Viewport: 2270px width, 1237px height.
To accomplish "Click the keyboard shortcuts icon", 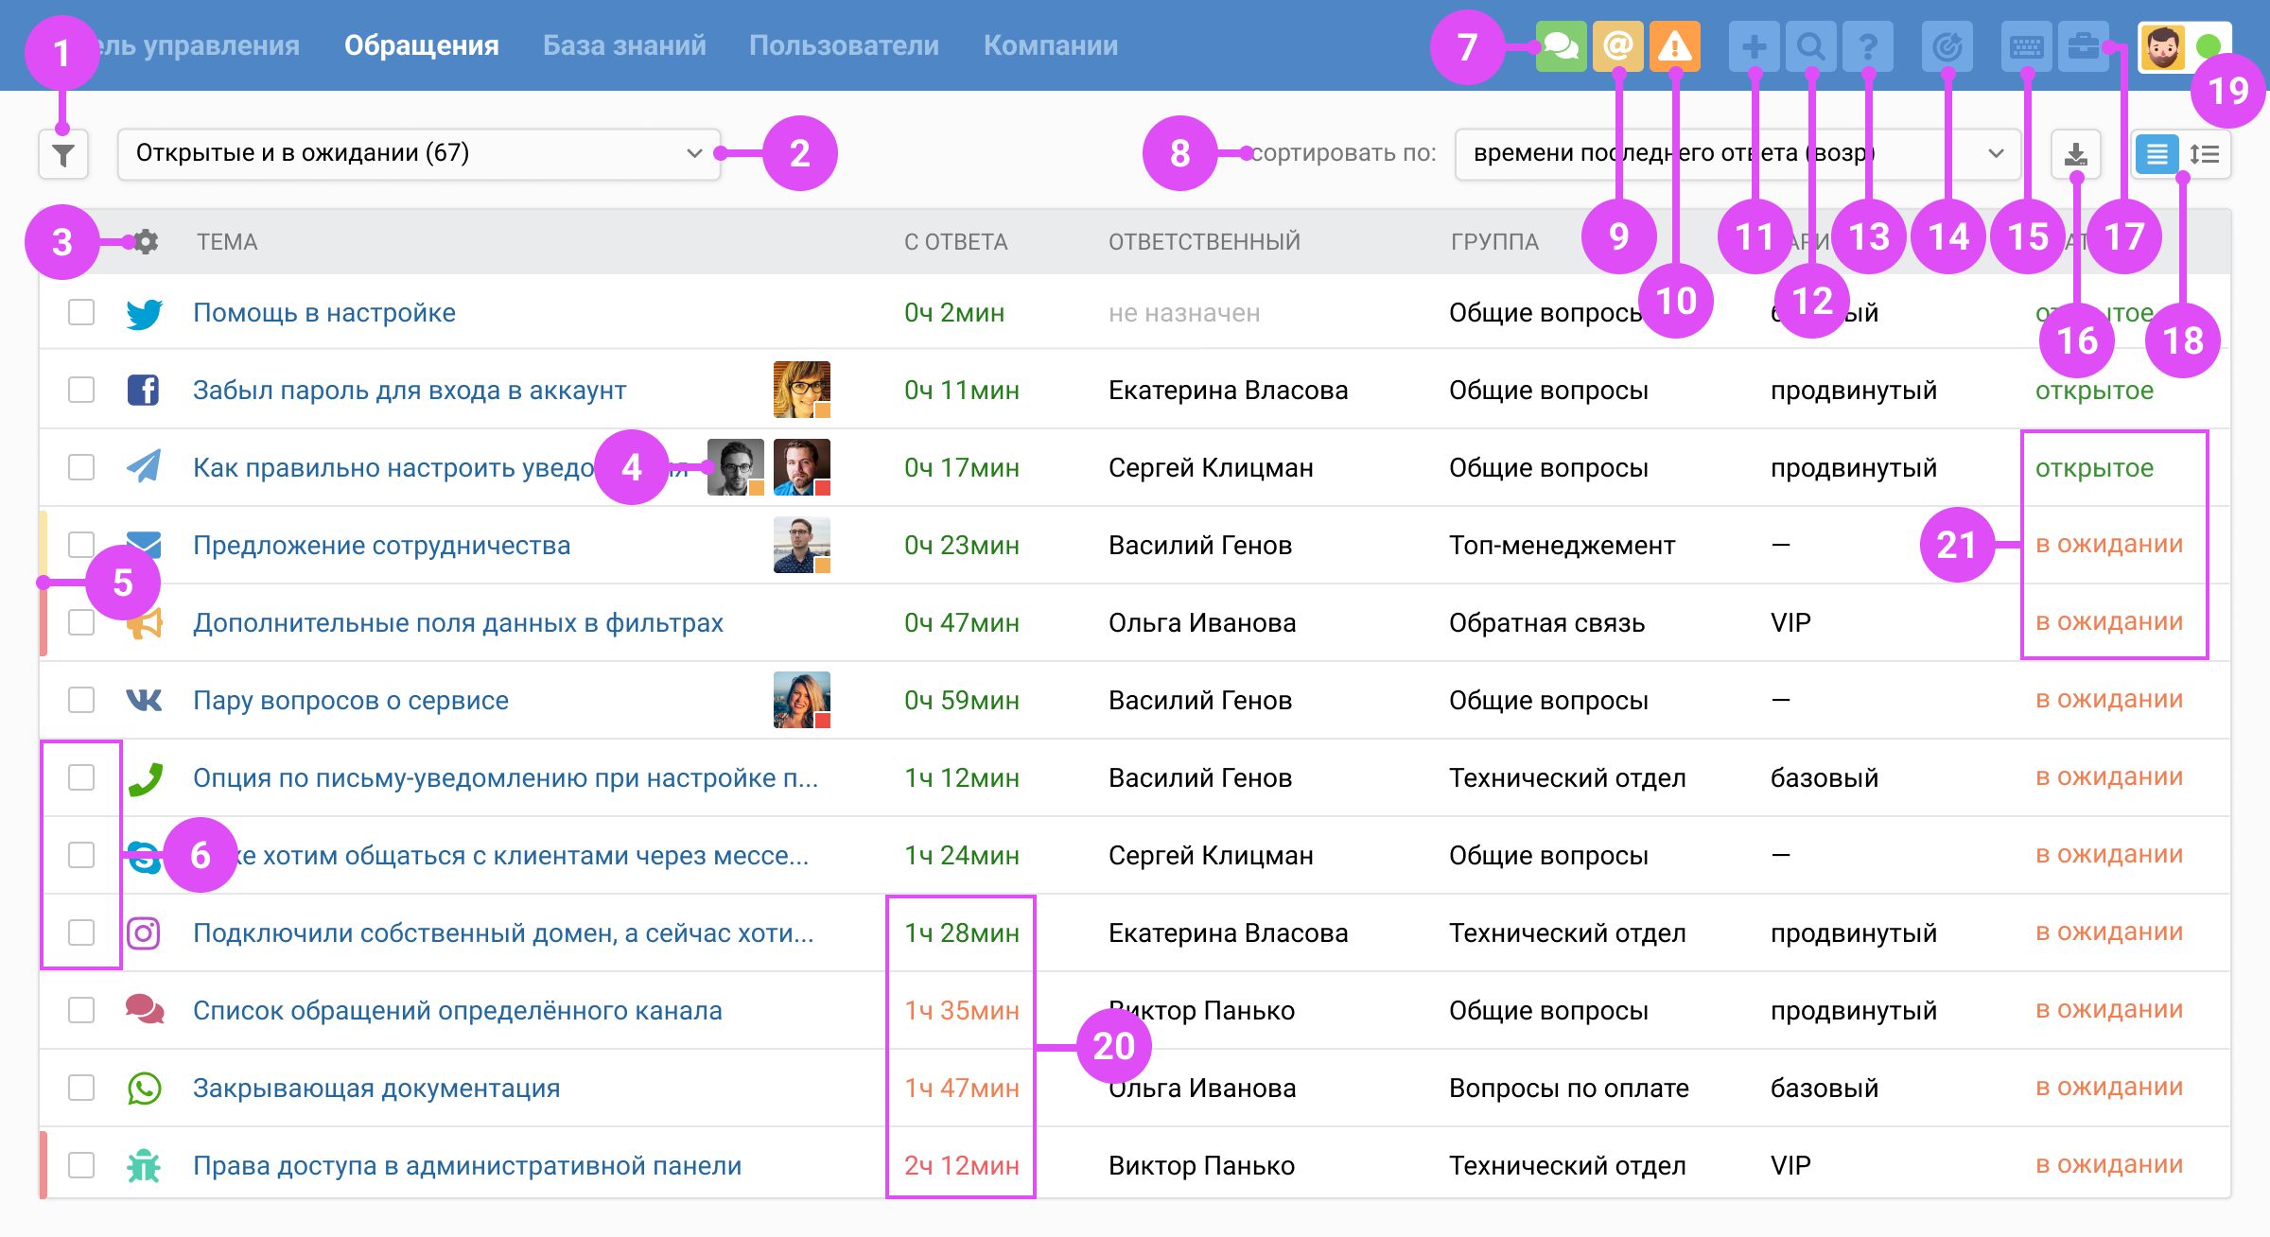I will click(x=2026, y=46).
